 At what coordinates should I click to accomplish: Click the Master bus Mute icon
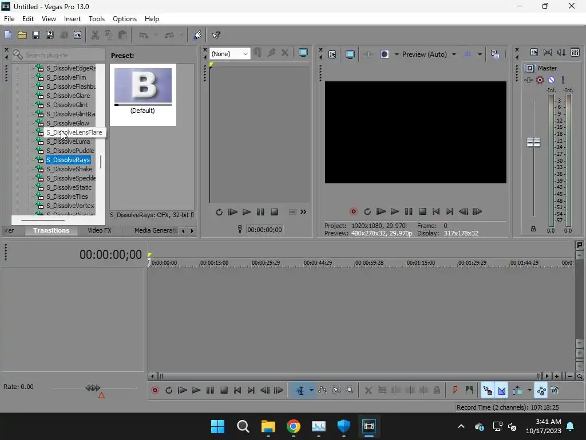(551, 80)
